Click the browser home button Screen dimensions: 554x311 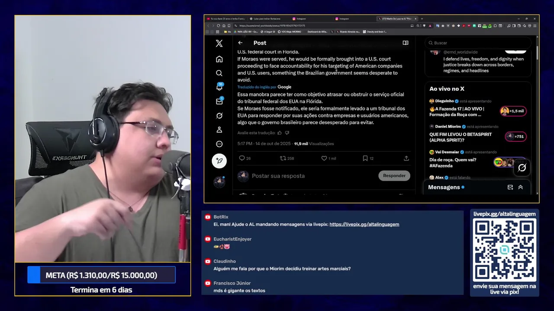point(224,25)
